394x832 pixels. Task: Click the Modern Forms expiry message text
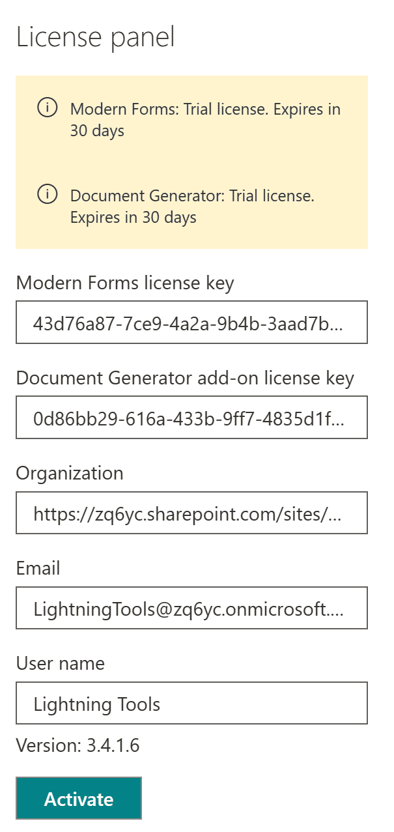click(205, 120)
